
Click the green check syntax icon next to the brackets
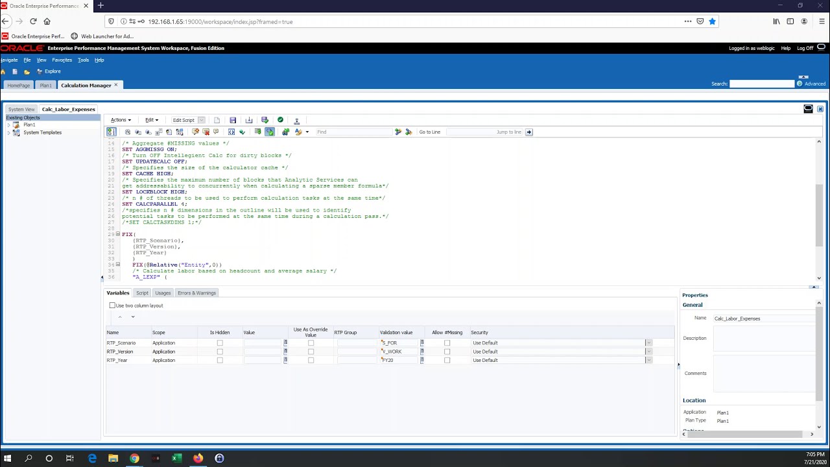tap(242, 132)
